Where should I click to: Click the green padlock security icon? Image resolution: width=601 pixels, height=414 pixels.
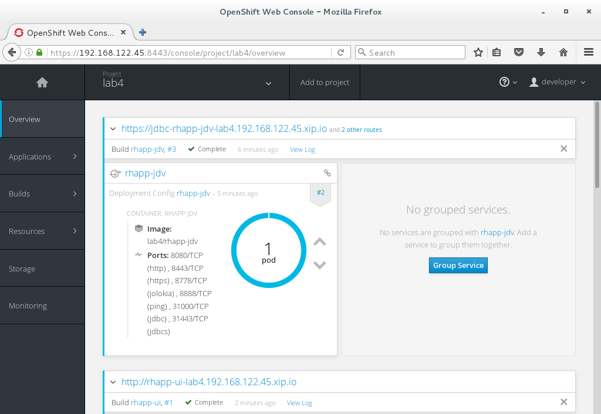tap(39, 52)
